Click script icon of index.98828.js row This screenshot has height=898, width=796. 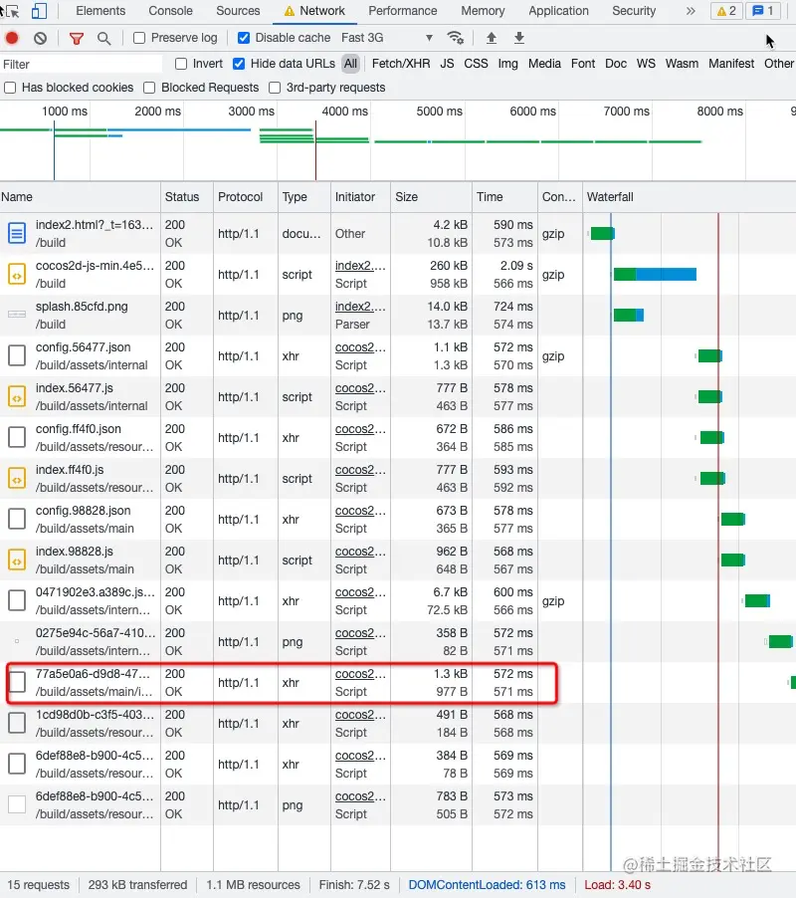[x=17, y=561]
